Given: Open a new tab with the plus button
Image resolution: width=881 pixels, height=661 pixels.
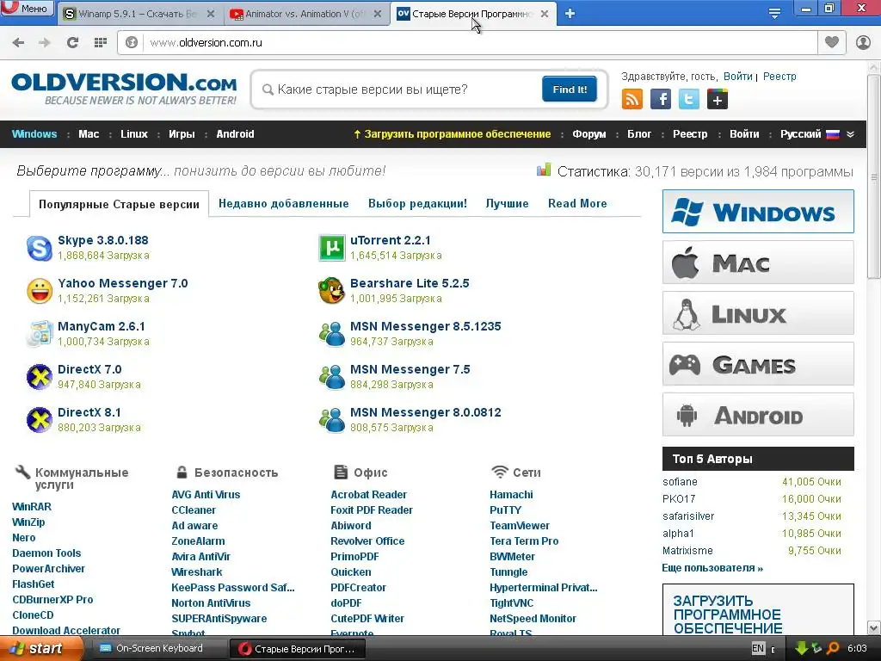Looking at the screenshot, I should coord(570,14).
